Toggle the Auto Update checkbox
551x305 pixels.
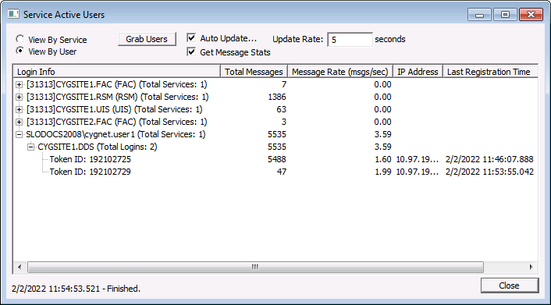click(x=191, y=37)
